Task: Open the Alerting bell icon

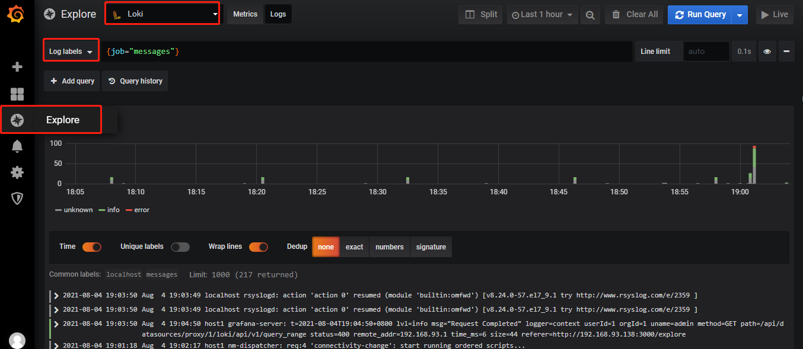Action: click(x=17, y=146)
